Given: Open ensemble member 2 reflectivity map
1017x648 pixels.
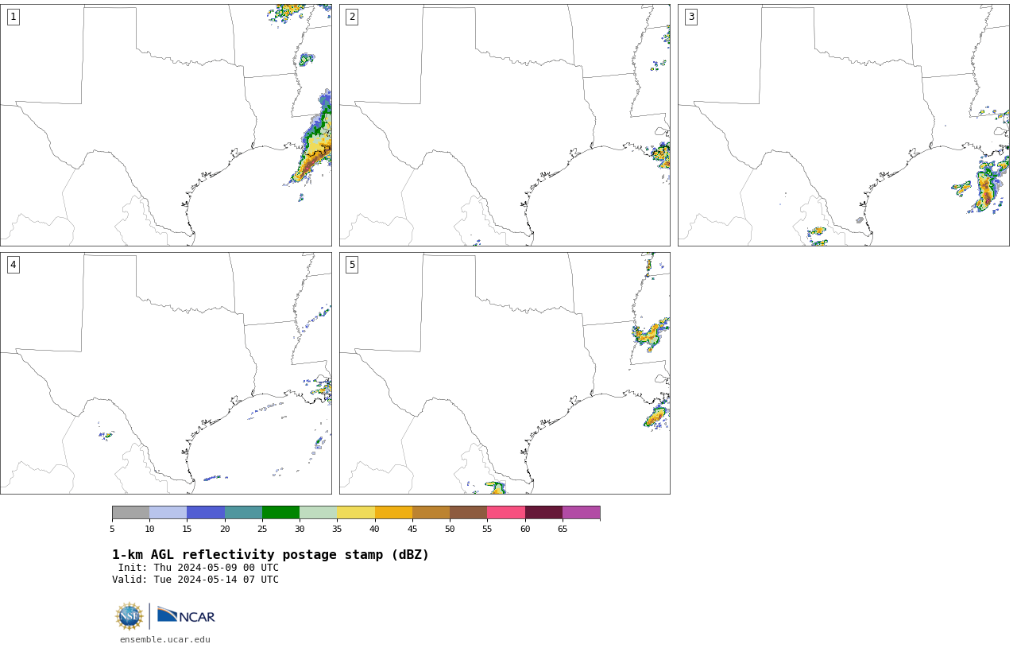Looking at the screenshot, I should click(x=505, y=125).
